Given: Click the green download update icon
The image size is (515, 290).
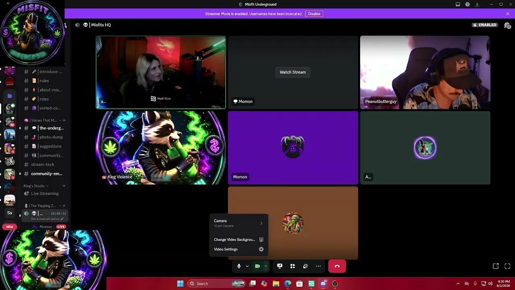Looking at the screenshot, I should click(x=477, y=4).
